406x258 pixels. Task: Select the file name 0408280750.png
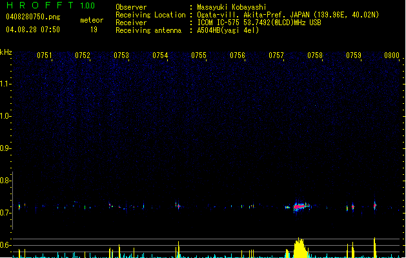point(33,17)
